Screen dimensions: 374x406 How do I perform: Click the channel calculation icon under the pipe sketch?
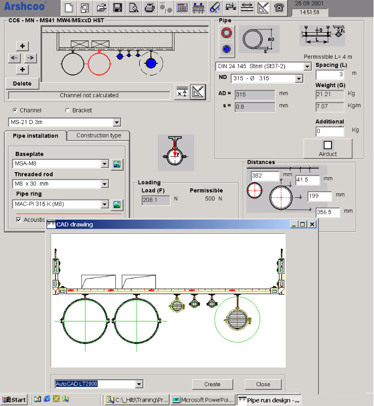(x=182, y=92)
